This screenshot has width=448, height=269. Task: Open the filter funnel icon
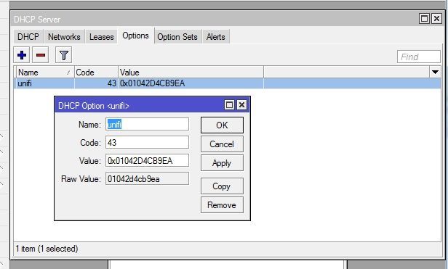tap(63, 55)
